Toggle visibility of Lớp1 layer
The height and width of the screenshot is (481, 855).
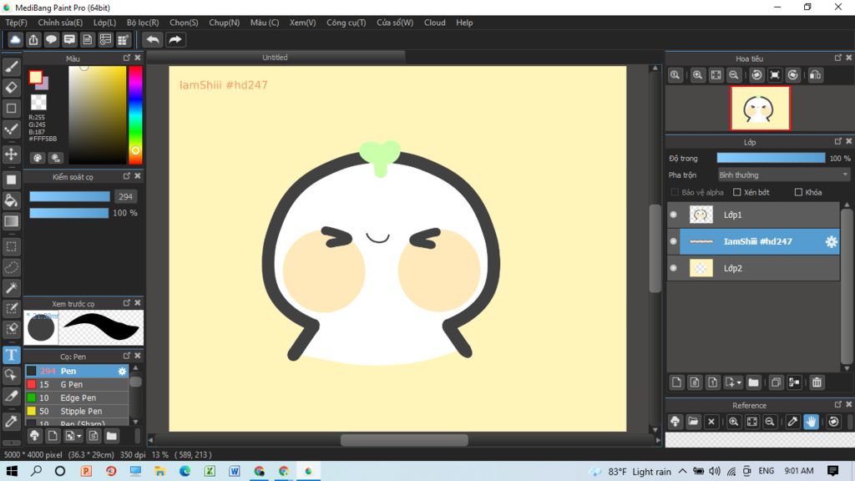point(674,215)
